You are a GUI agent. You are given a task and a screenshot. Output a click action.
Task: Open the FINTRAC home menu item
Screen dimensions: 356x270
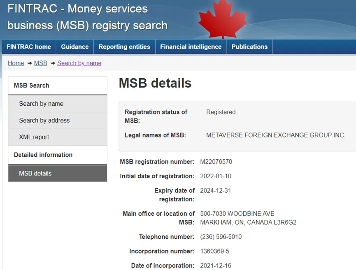click(29, 47)
